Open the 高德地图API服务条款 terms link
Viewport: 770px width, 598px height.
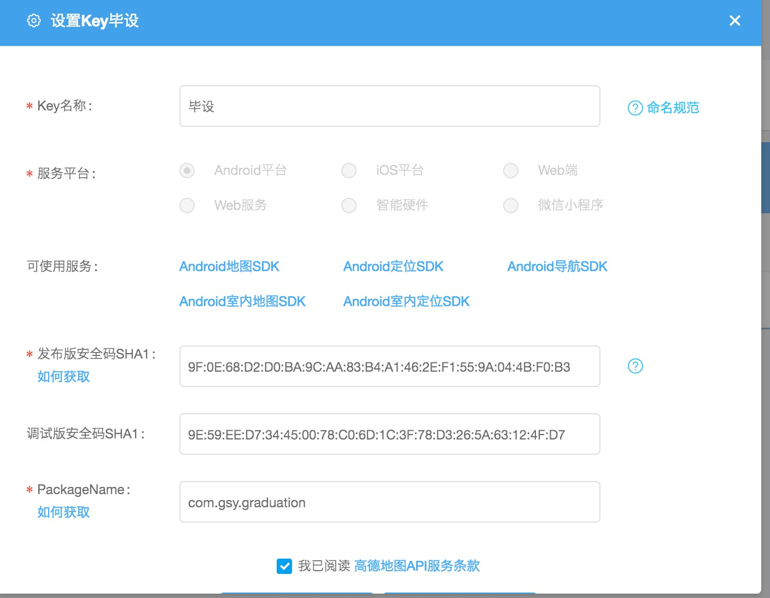click(x=417, y=566)
